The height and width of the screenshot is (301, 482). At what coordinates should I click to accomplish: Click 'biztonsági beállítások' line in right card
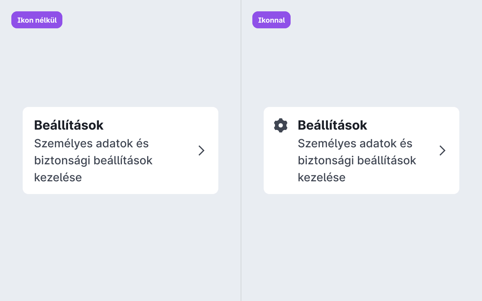(357, 160)
